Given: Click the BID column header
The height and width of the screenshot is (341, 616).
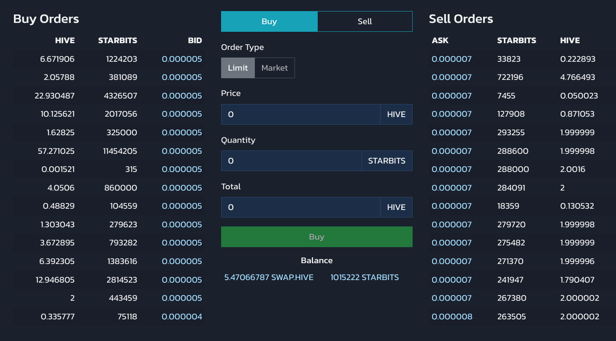Looking at the screenshot, I should point(195,40).
